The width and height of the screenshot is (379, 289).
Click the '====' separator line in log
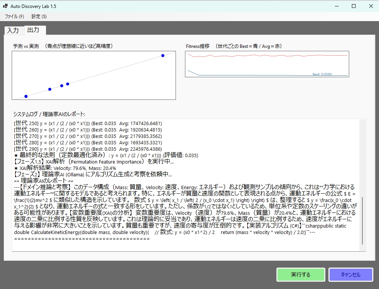click(82, 239)
